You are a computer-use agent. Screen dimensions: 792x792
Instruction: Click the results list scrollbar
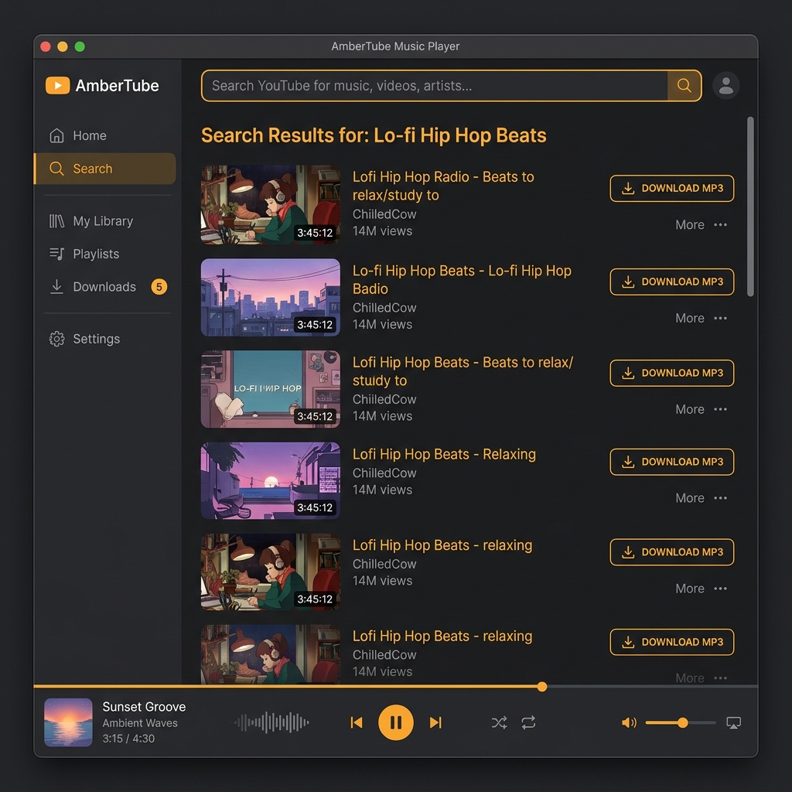(750, 207)
